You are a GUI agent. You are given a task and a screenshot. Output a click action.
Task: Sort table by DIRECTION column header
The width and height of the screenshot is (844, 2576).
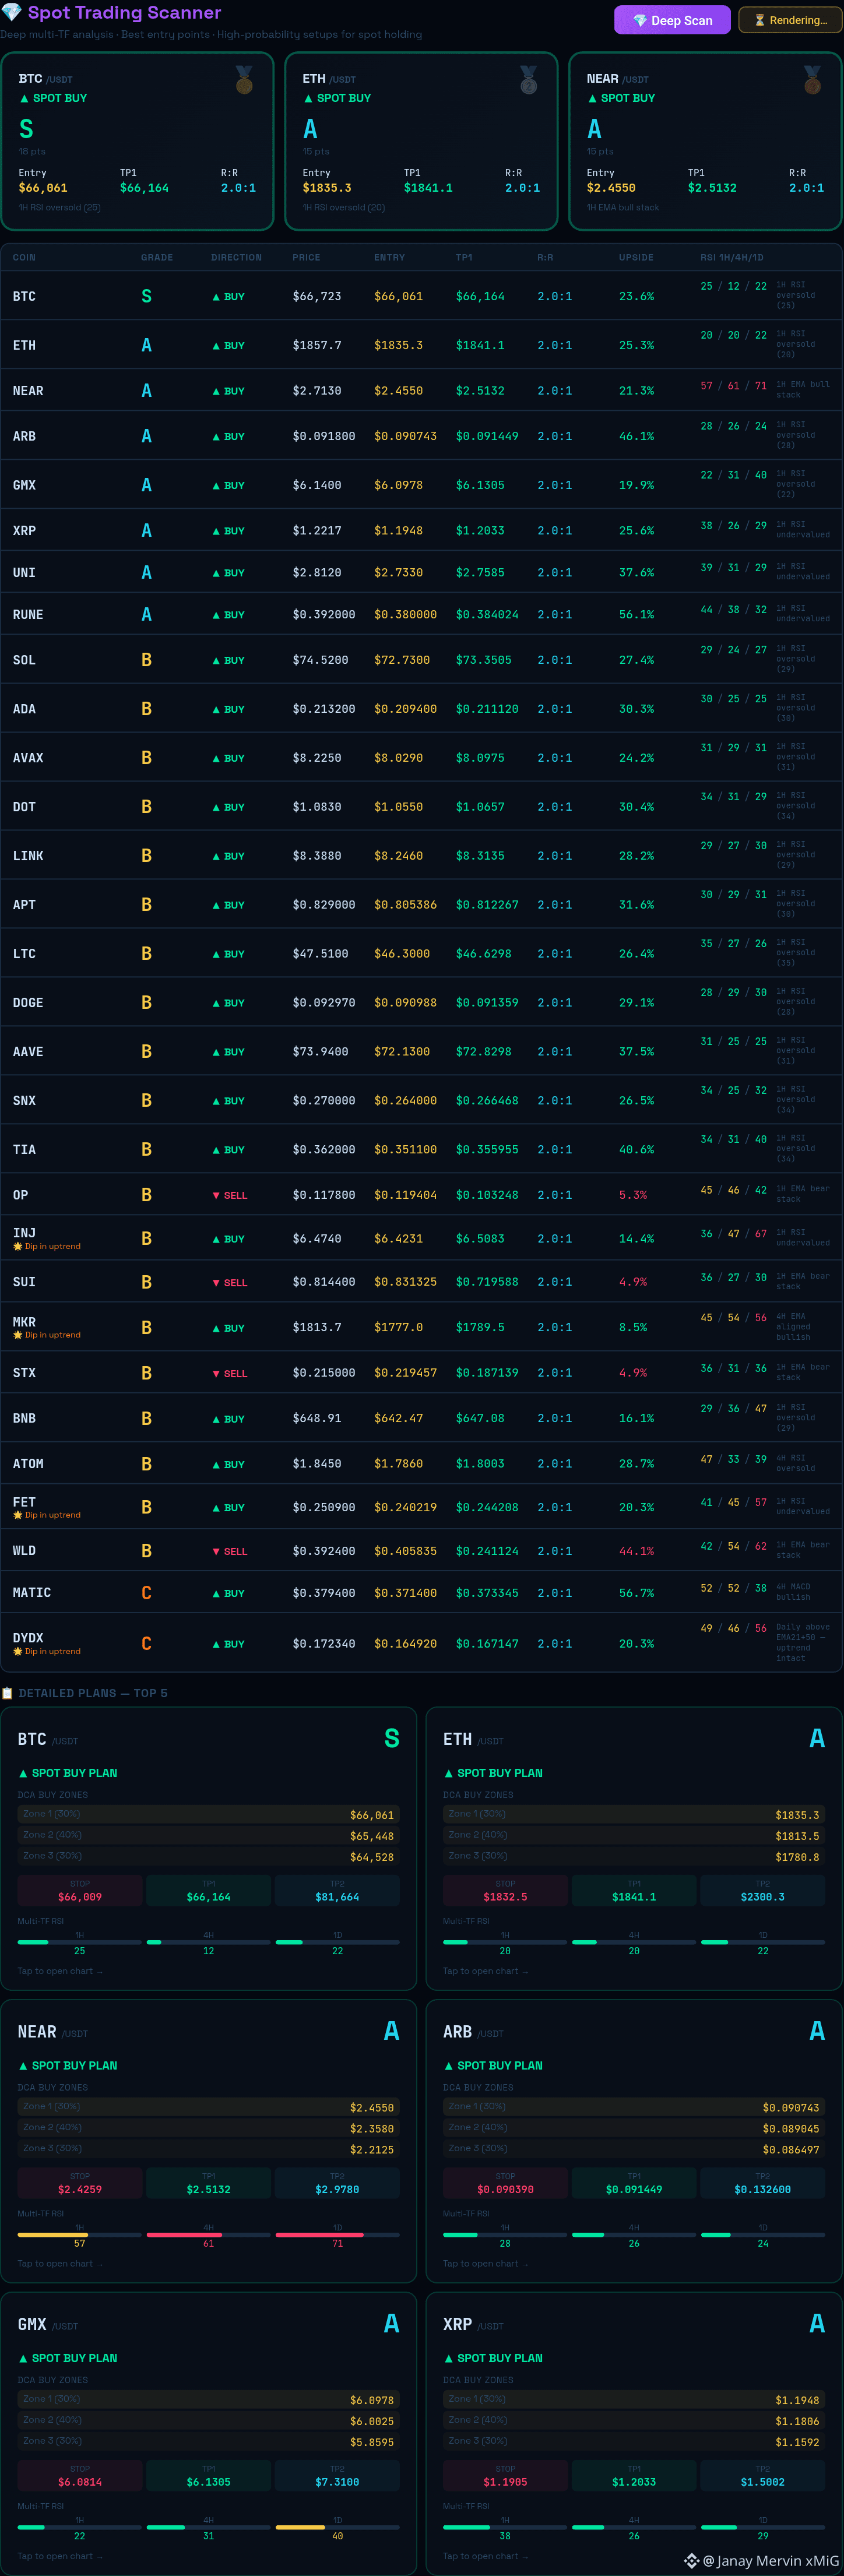[236, 257]
